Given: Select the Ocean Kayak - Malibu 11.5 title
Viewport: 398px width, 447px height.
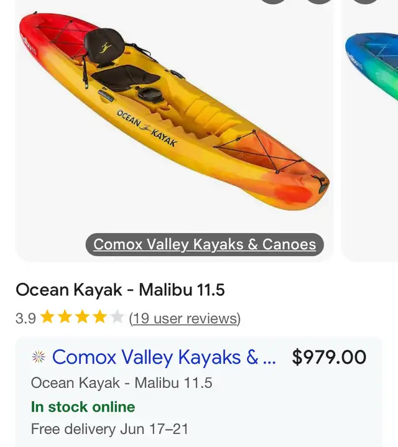Looking at the screenshot, I should pos(120,290).
